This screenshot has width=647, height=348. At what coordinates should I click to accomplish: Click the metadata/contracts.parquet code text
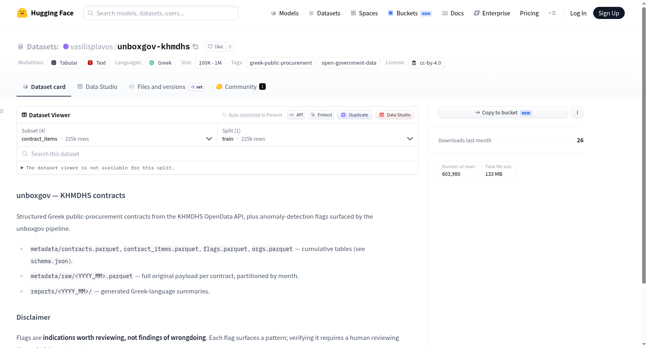point(75,249)
